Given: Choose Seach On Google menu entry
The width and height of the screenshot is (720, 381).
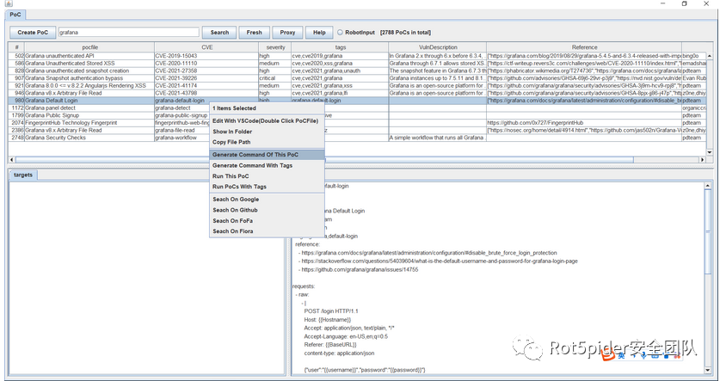Looking at the screenshot, I should tap(266, 200).
